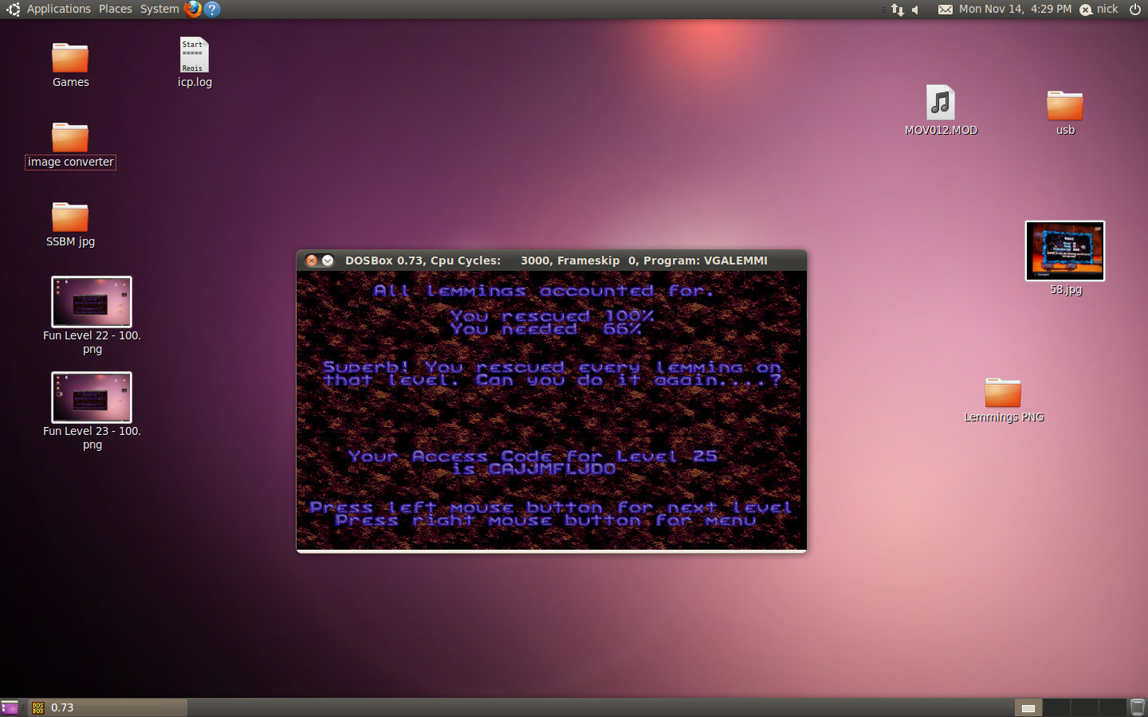Open the image converter folder
This screenshot has height=717, width=1148.
coord(70,139)
